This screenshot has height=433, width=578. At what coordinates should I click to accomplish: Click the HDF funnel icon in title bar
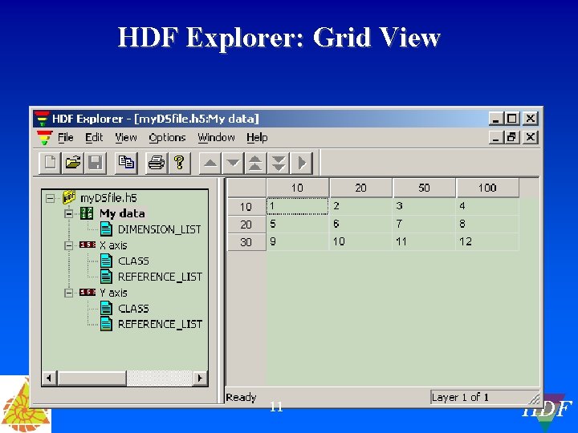[x=42, y=119]
